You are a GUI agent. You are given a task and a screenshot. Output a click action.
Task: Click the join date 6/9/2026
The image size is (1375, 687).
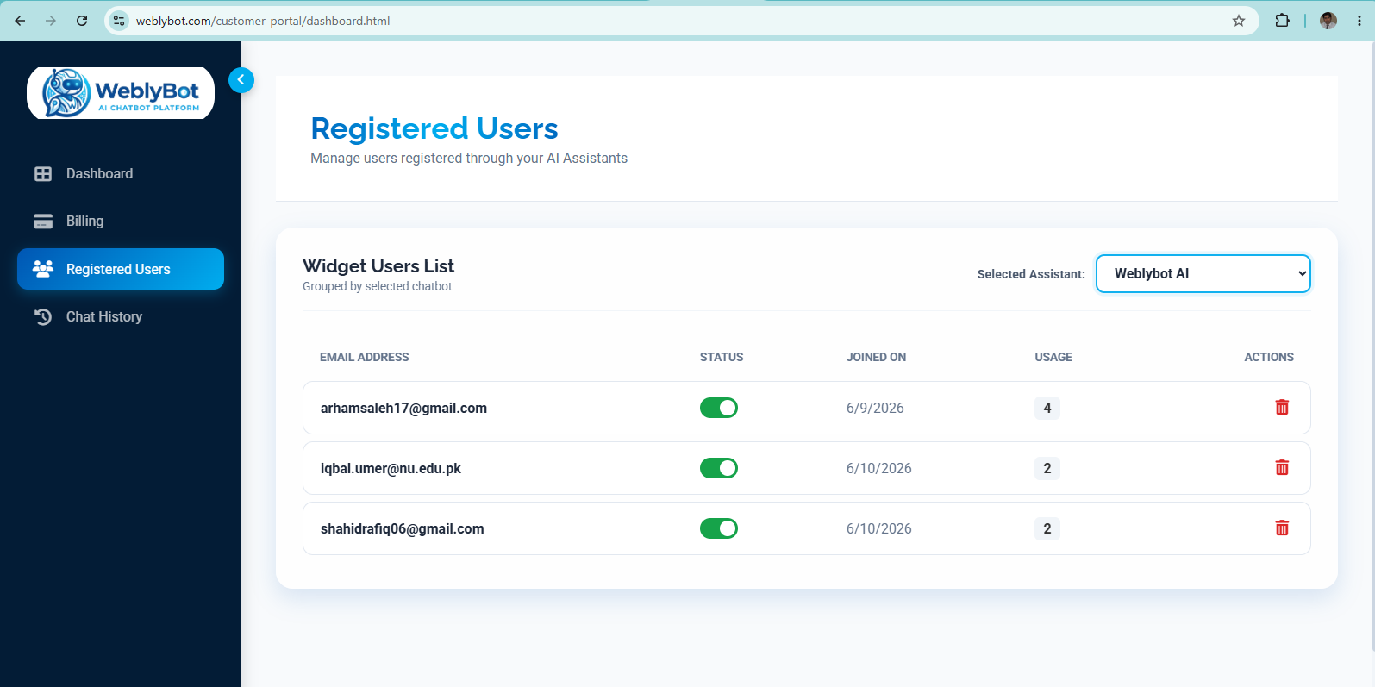click(x=875, y=408)
